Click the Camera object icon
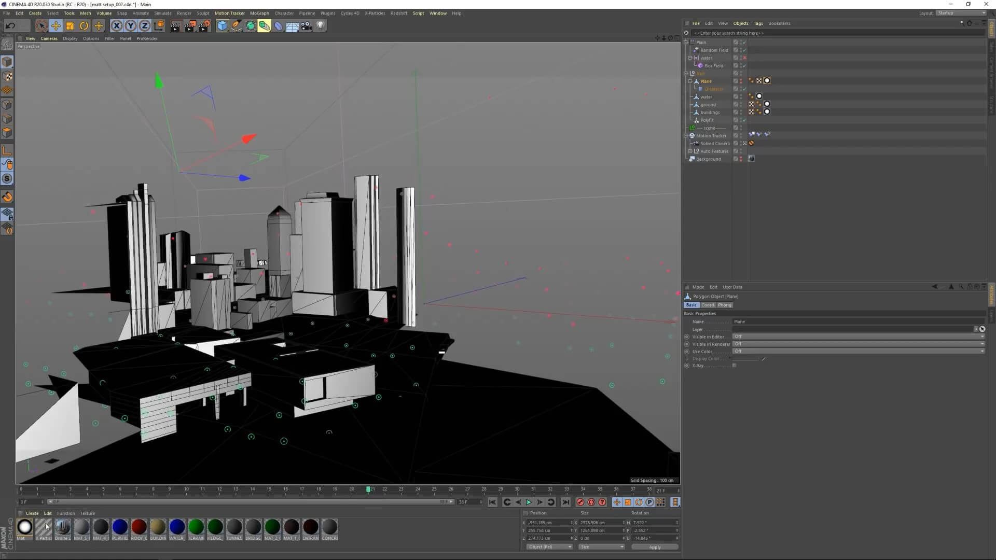 pyautogui.click(x=307, y=25)
